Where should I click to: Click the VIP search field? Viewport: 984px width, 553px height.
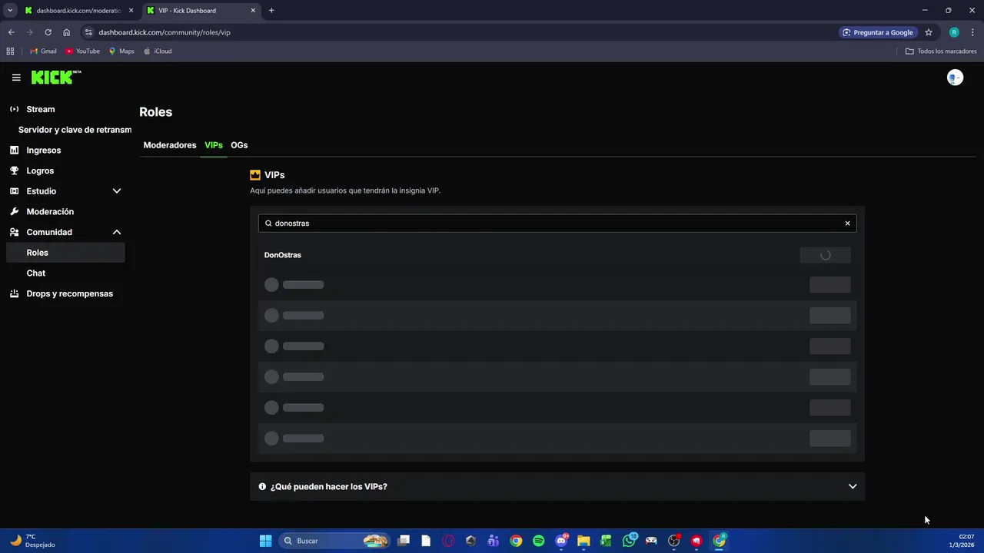coord(557,223)
